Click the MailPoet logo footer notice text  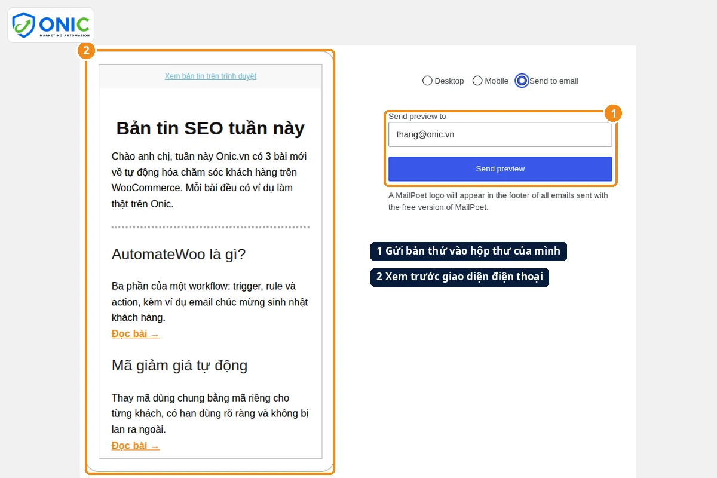498,201
